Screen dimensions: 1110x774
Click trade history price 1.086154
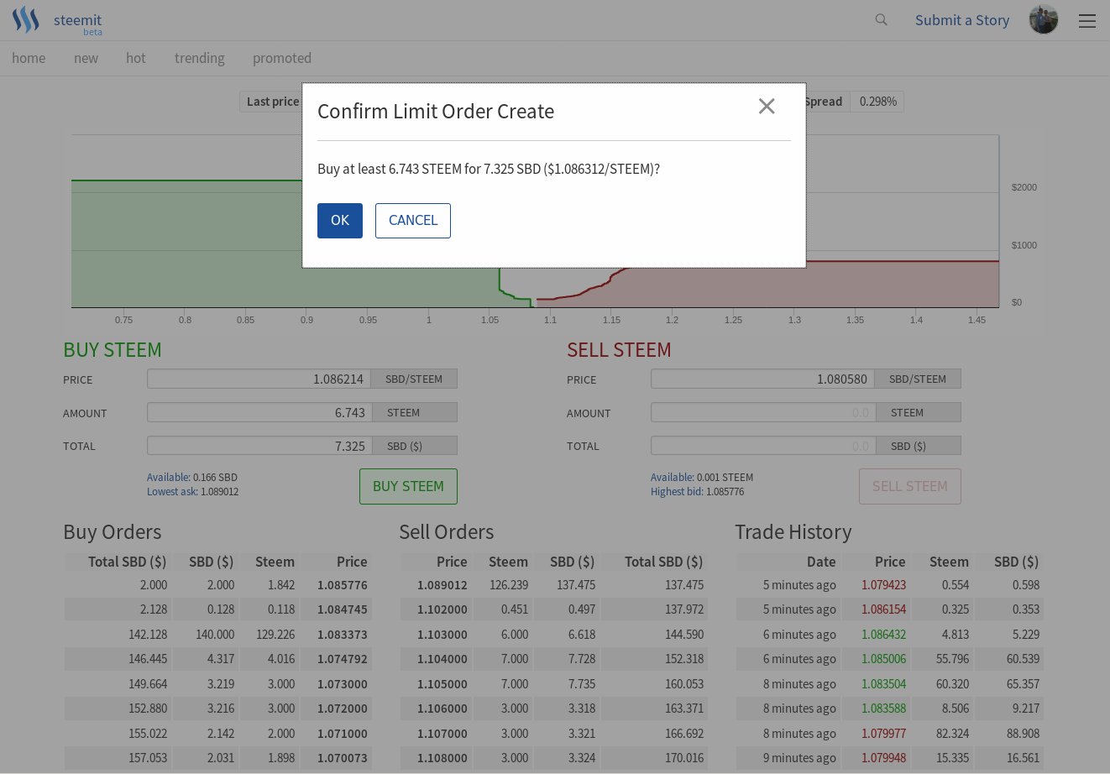(x=883, y=609)
